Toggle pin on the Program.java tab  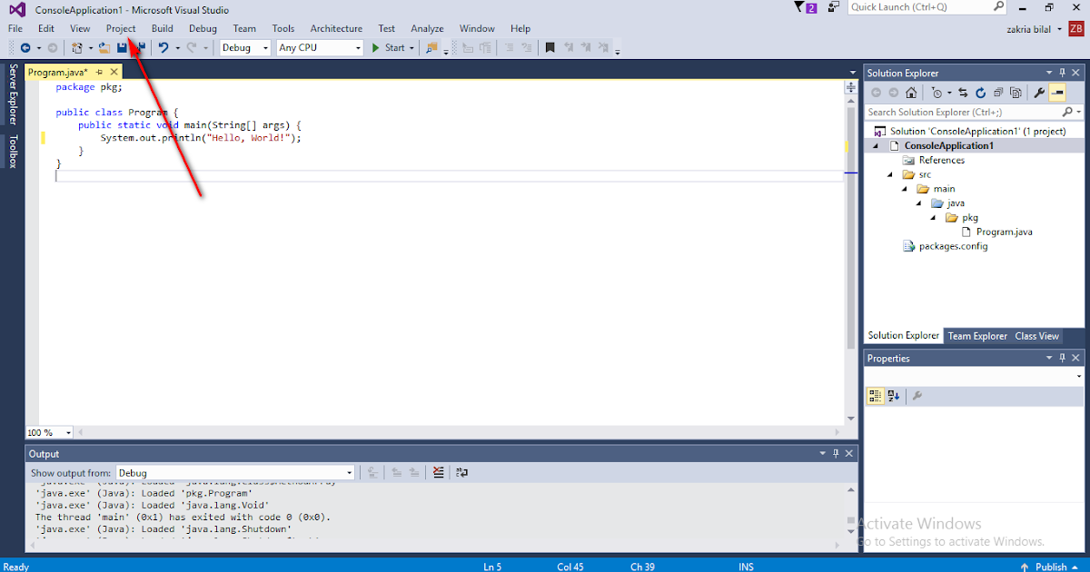point(99,72)
